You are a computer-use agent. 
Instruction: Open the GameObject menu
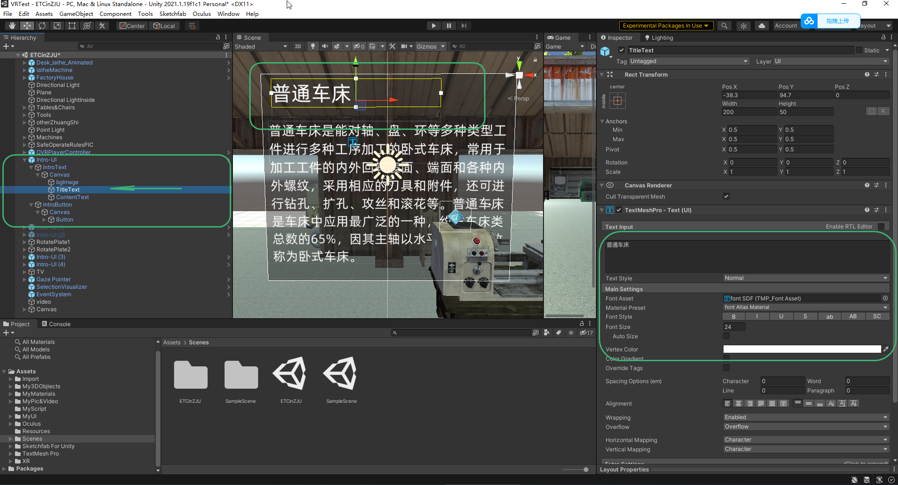click(76, 14)
